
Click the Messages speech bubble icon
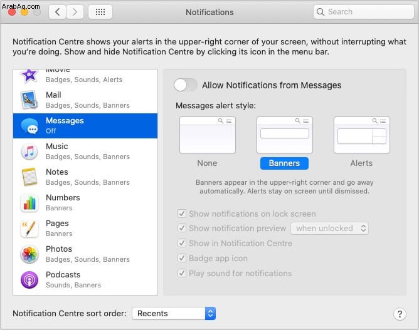(29, 126)
